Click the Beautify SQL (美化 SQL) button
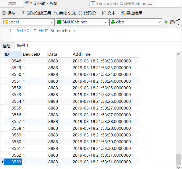 click(65, 13)
